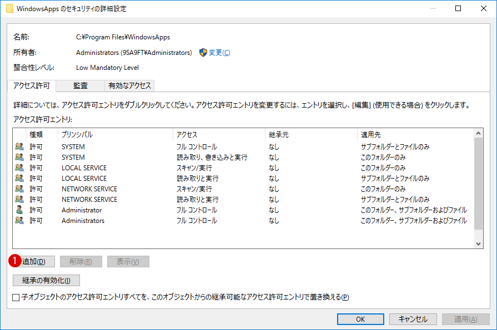Click the 適用(A) button
The image size is (497, 330).
(x=465, y=319)
